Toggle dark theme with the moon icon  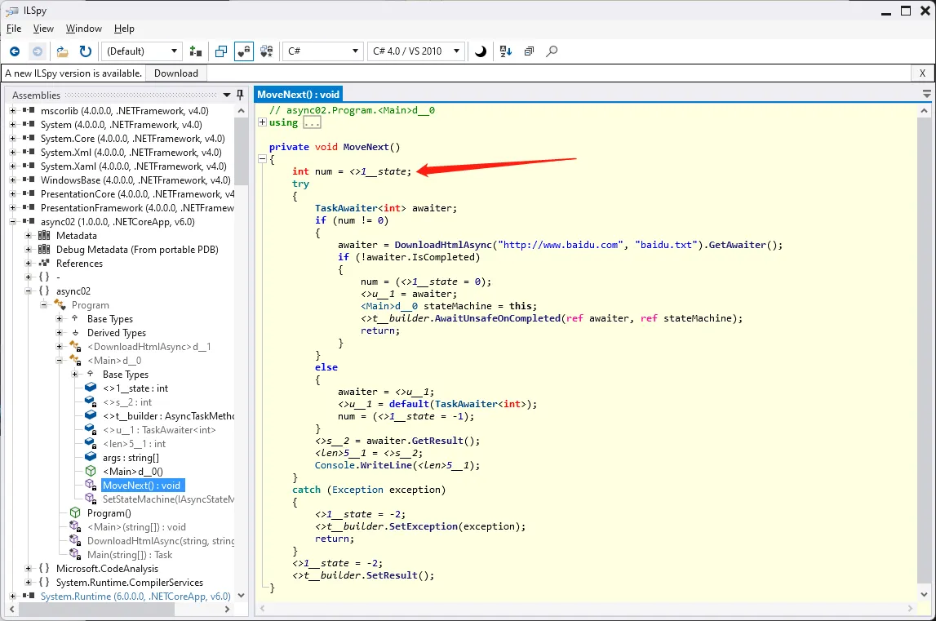481,51
